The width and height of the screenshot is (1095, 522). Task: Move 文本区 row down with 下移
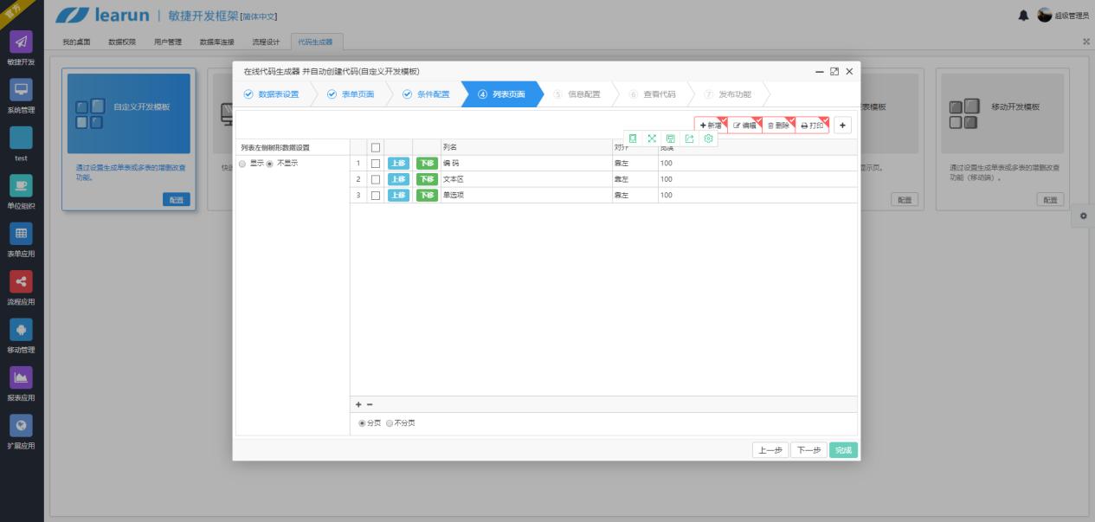427,179
